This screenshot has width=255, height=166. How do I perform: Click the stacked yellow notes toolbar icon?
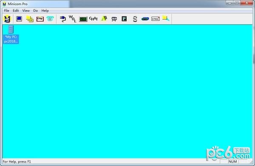[x=30, y=19]
